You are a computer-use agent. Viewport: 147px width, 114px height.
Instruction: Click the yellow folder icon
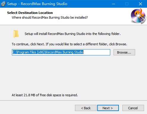[16, 34]
